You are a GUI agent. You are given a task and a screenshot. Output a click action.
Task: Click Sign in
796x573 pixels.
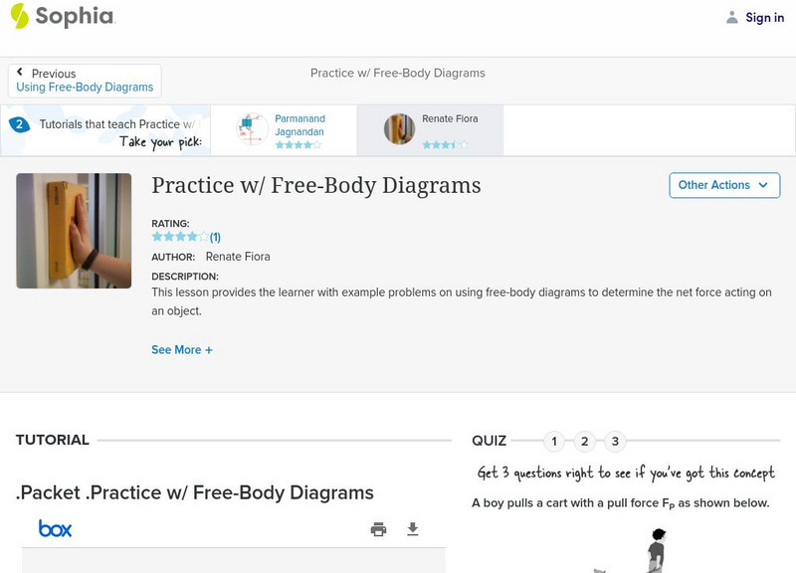click(x=763, y=17)
